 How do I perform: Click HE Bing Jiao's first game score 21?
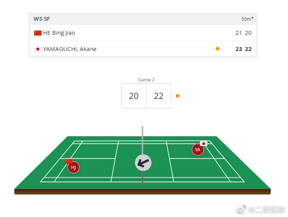[238, 33]
